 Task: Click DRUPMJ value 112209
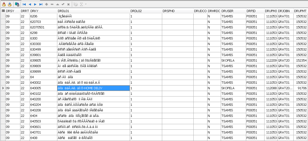click(271, 61)
